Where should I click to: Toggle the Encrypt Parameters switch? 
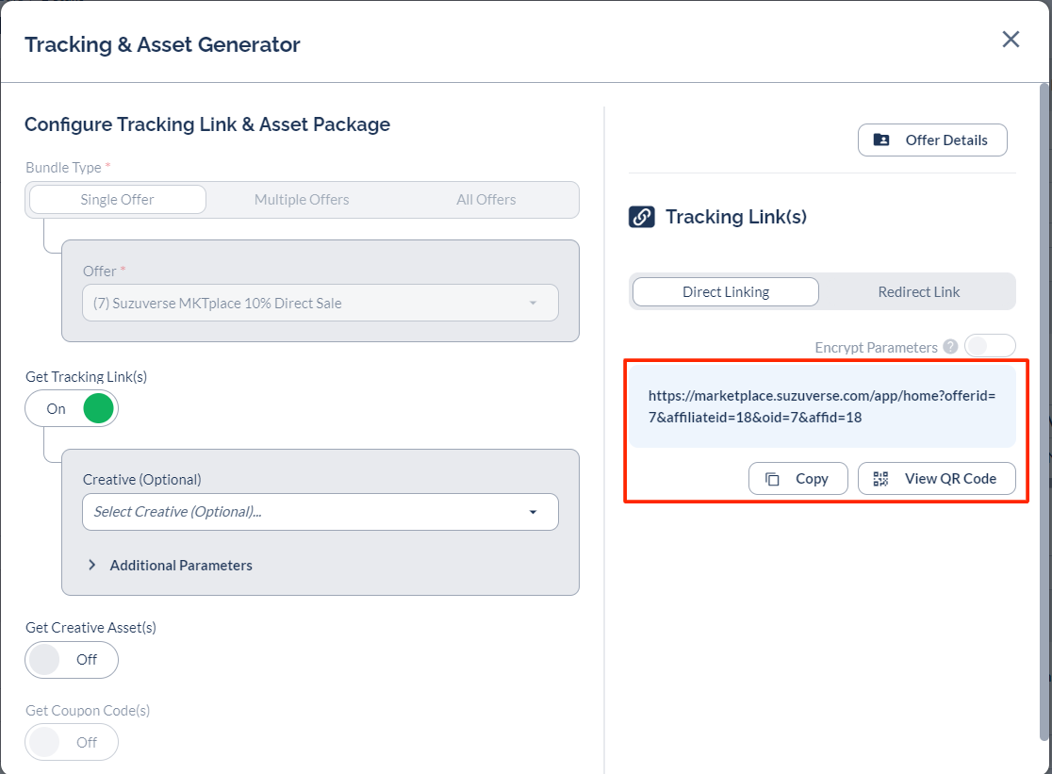click(x=989, y=347)
